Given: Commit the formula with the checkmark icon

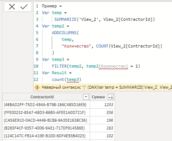Looking at the screenshot, I should click(x=24, y=7).
